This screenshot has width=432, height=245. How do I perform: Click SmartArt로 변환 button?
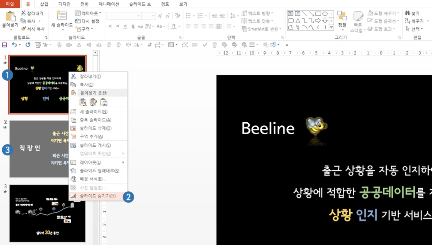[x=261, y=29]
